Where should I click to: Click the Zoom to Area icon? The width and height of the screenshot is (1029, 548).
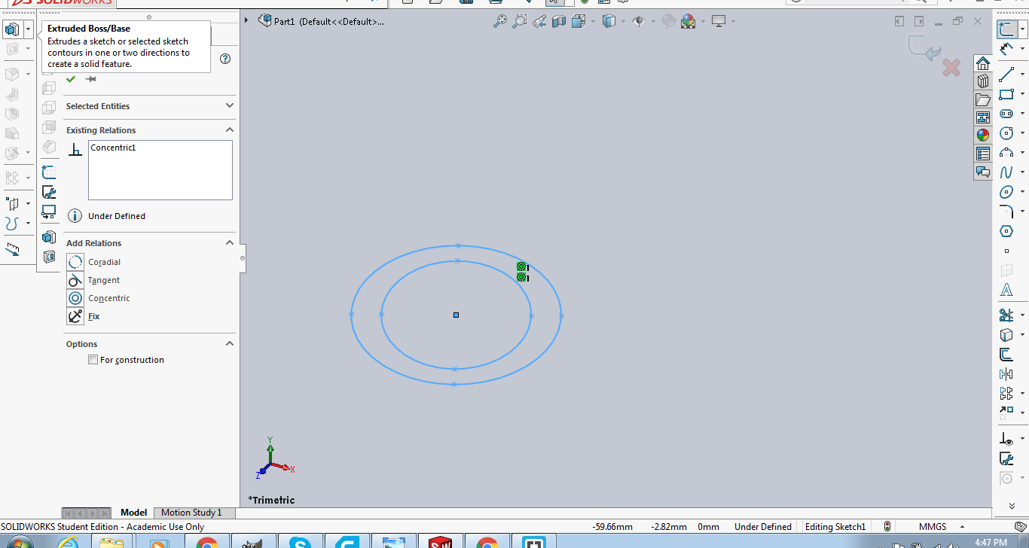click(520, 22)
